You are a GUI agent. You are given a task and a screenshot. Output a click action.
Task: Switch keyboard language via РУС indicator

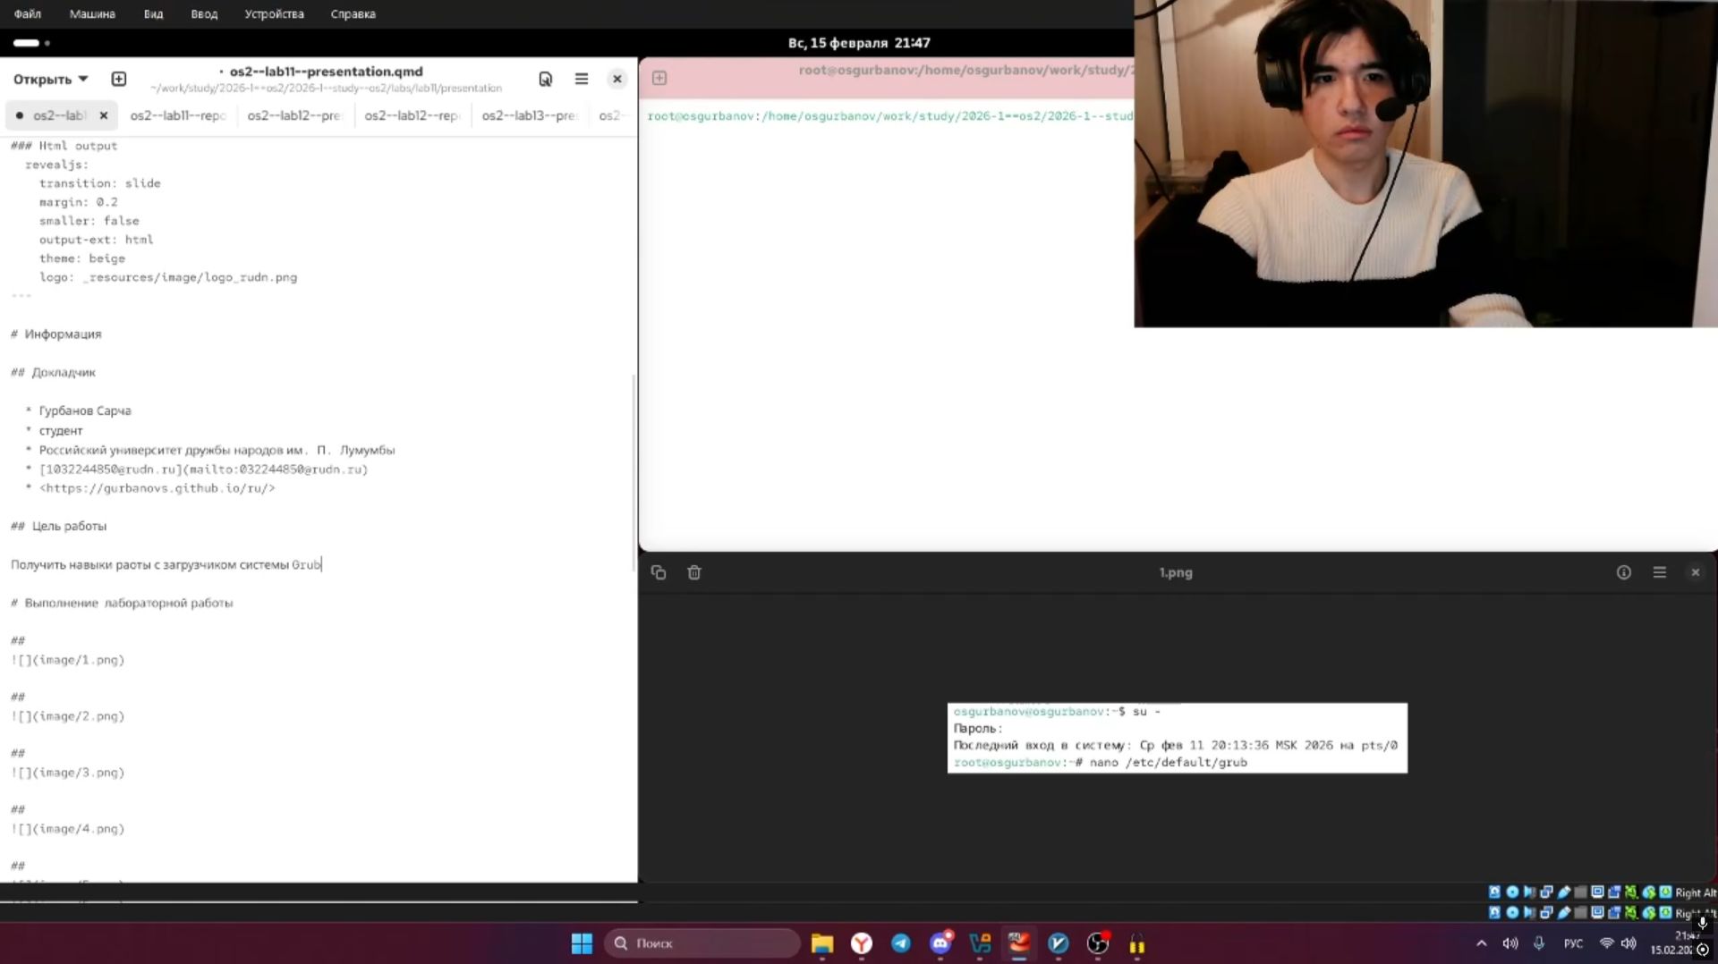(1573, 943)
